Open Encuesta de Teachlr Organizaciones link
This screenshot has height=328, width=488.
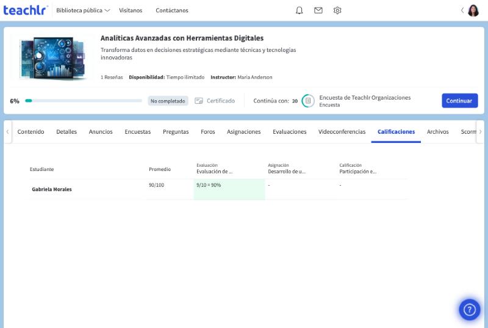click(365, 98)
